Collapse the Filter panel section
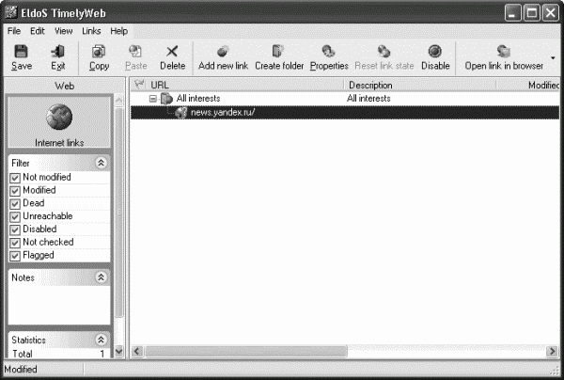This screenshot has height=380, width=564. tap(102, 163)
